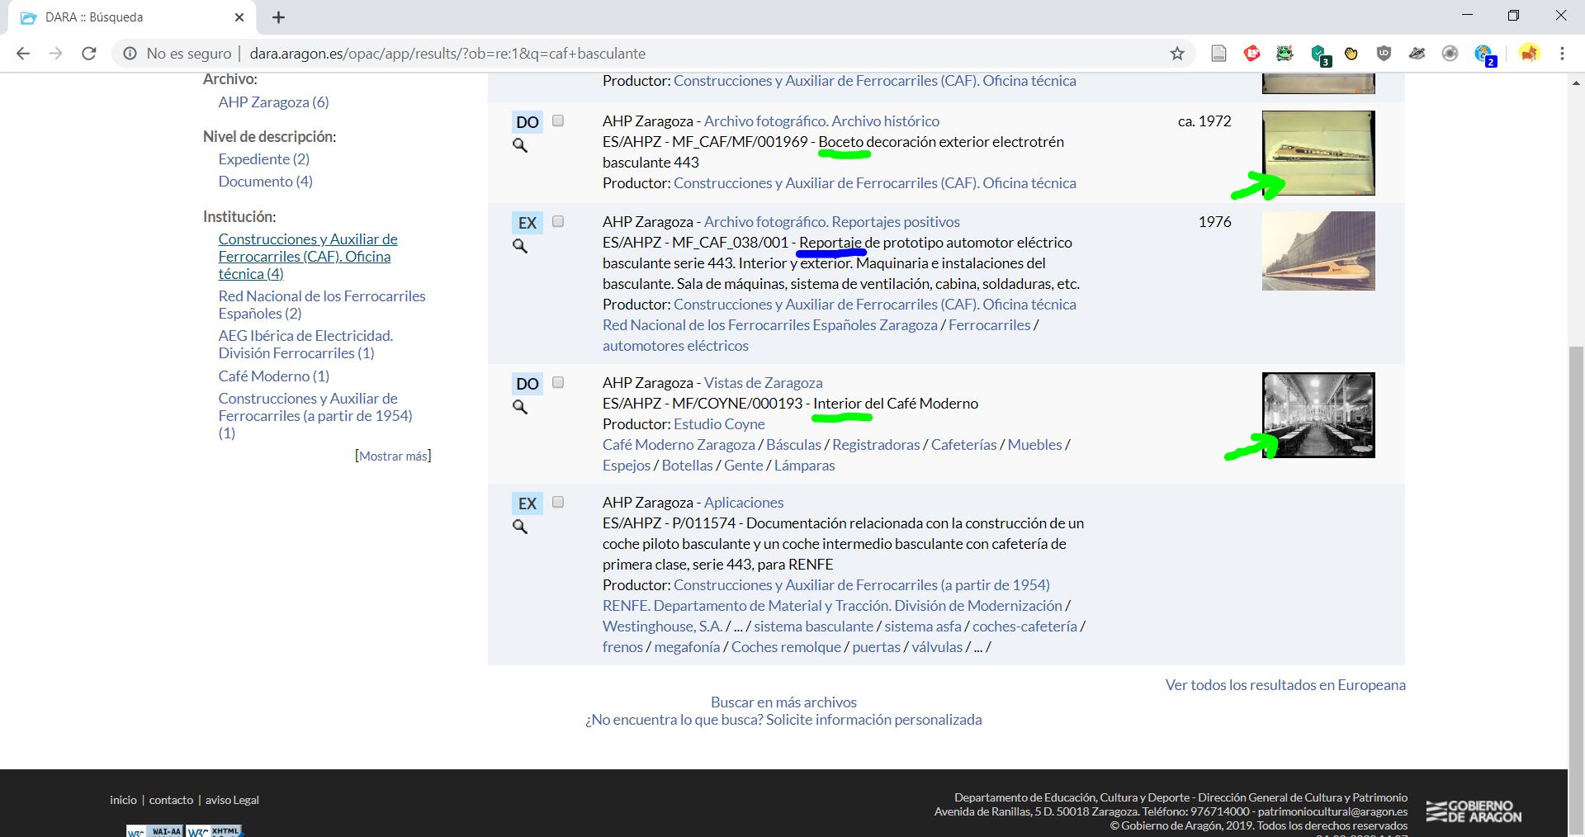
Task: Click the DO badge of the Boceto decoración record
Action: click(528, 122)
